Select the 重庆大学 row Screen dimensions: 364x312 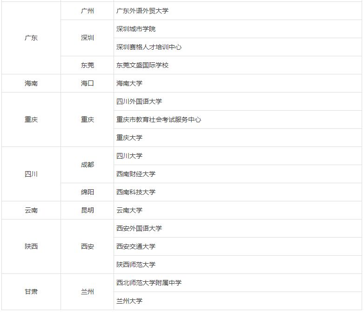click(238, 138)
